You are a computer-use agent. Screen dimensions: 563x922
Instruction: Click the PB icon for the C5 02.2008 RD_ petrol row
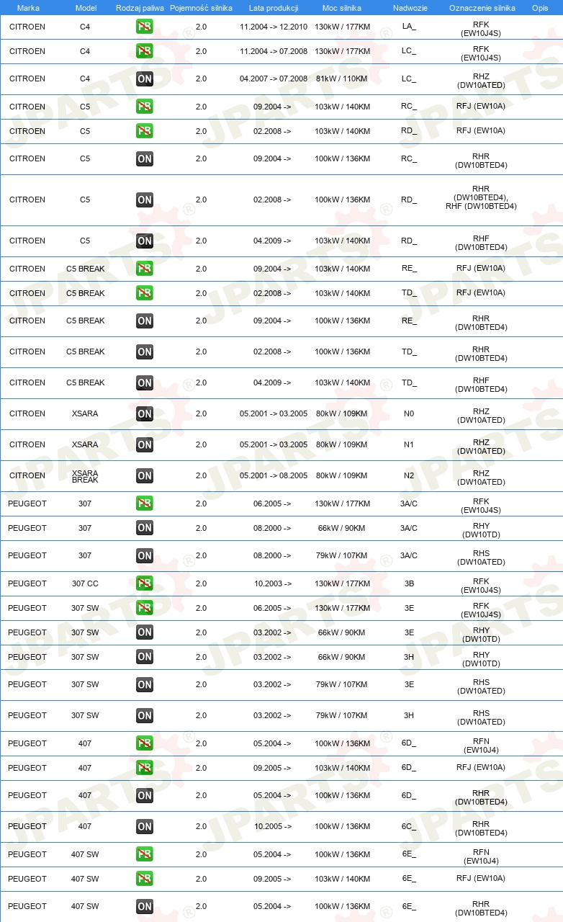[x=144, y=131]
